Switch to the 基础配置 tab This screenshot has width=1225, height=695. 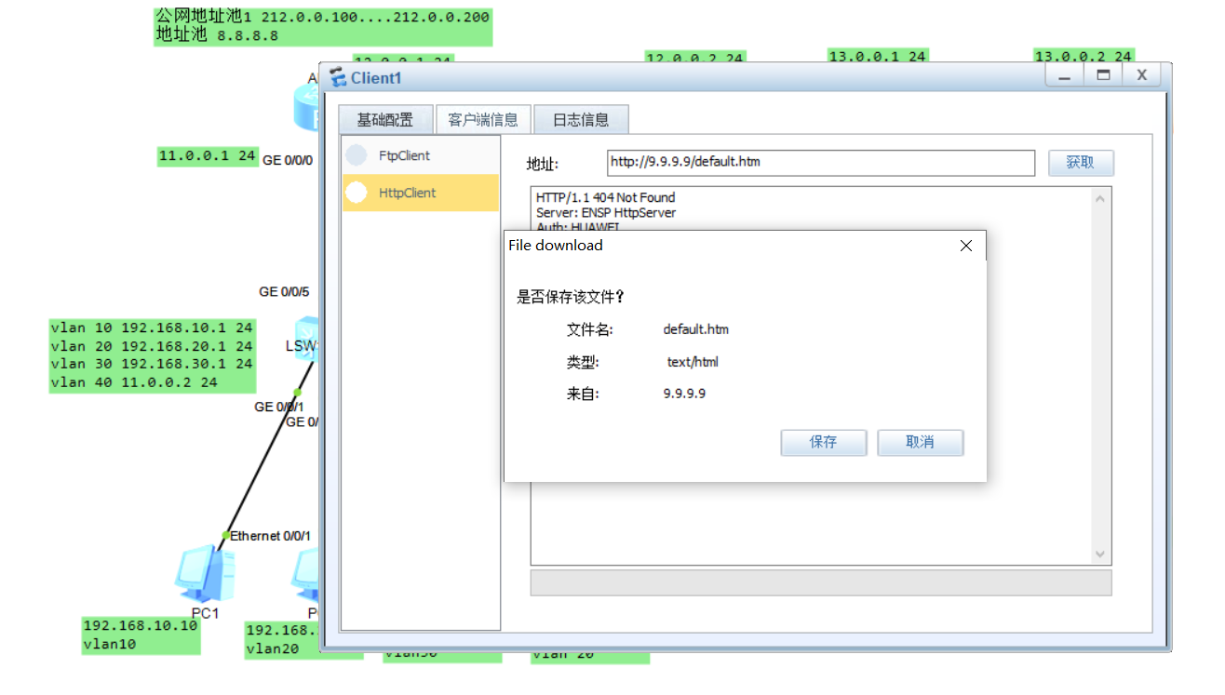point(384,120)
